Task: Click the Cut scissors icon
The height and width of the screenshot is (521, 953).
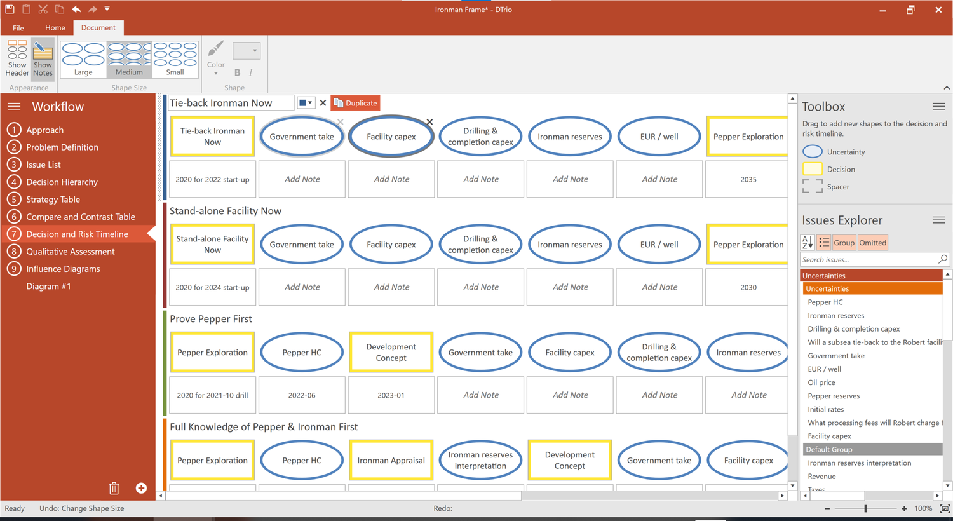Action: (x=43, y=9)
